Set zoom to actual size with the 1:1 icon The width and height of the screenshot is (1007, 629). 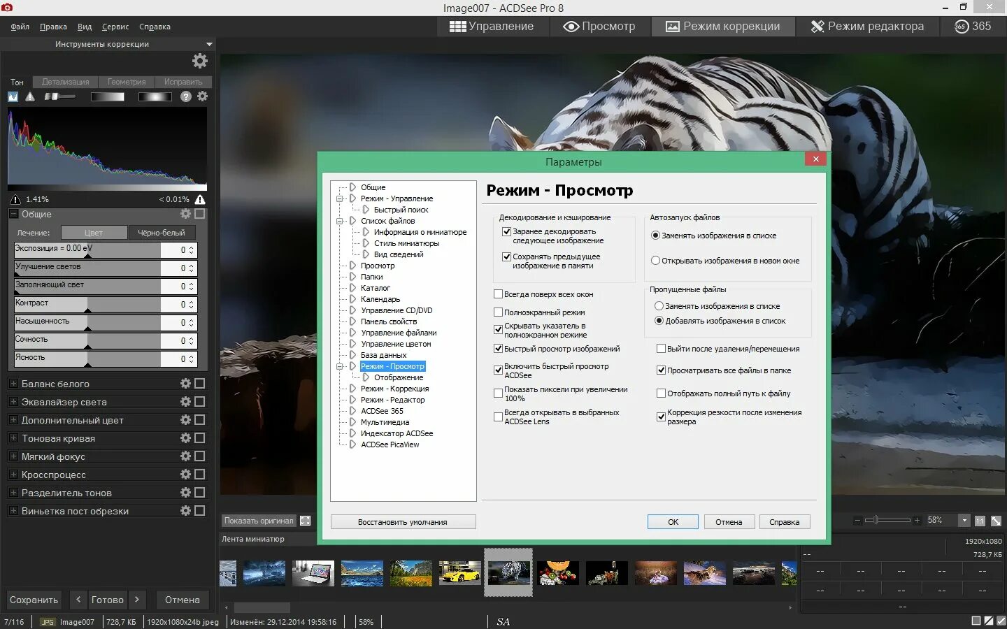[x=980, y=521]
